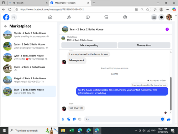This screenshot has height=134, width=178.
Task: Open the emoji picker in message box
Action: click(x=162, y=119)
